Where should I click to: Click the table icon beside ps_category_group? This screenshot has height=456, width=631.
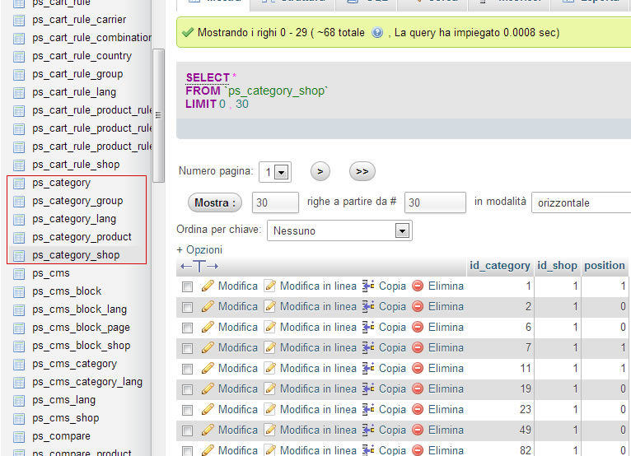coord(19,201)
